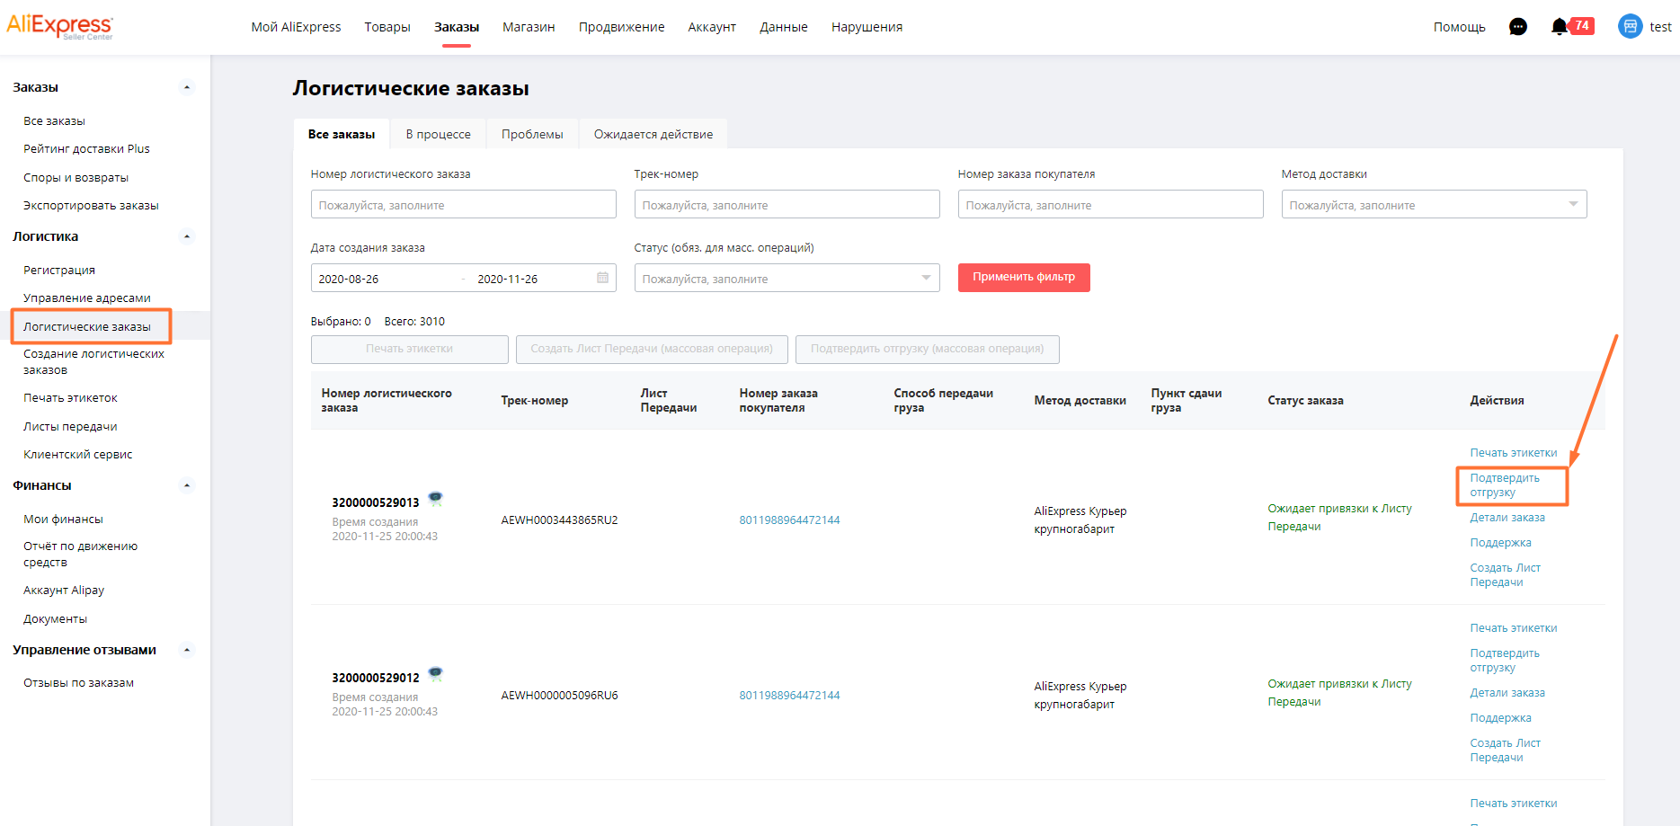1680x826 pixels.
Task: Click the AliExpress Seller Center logo
Action: 60,26
